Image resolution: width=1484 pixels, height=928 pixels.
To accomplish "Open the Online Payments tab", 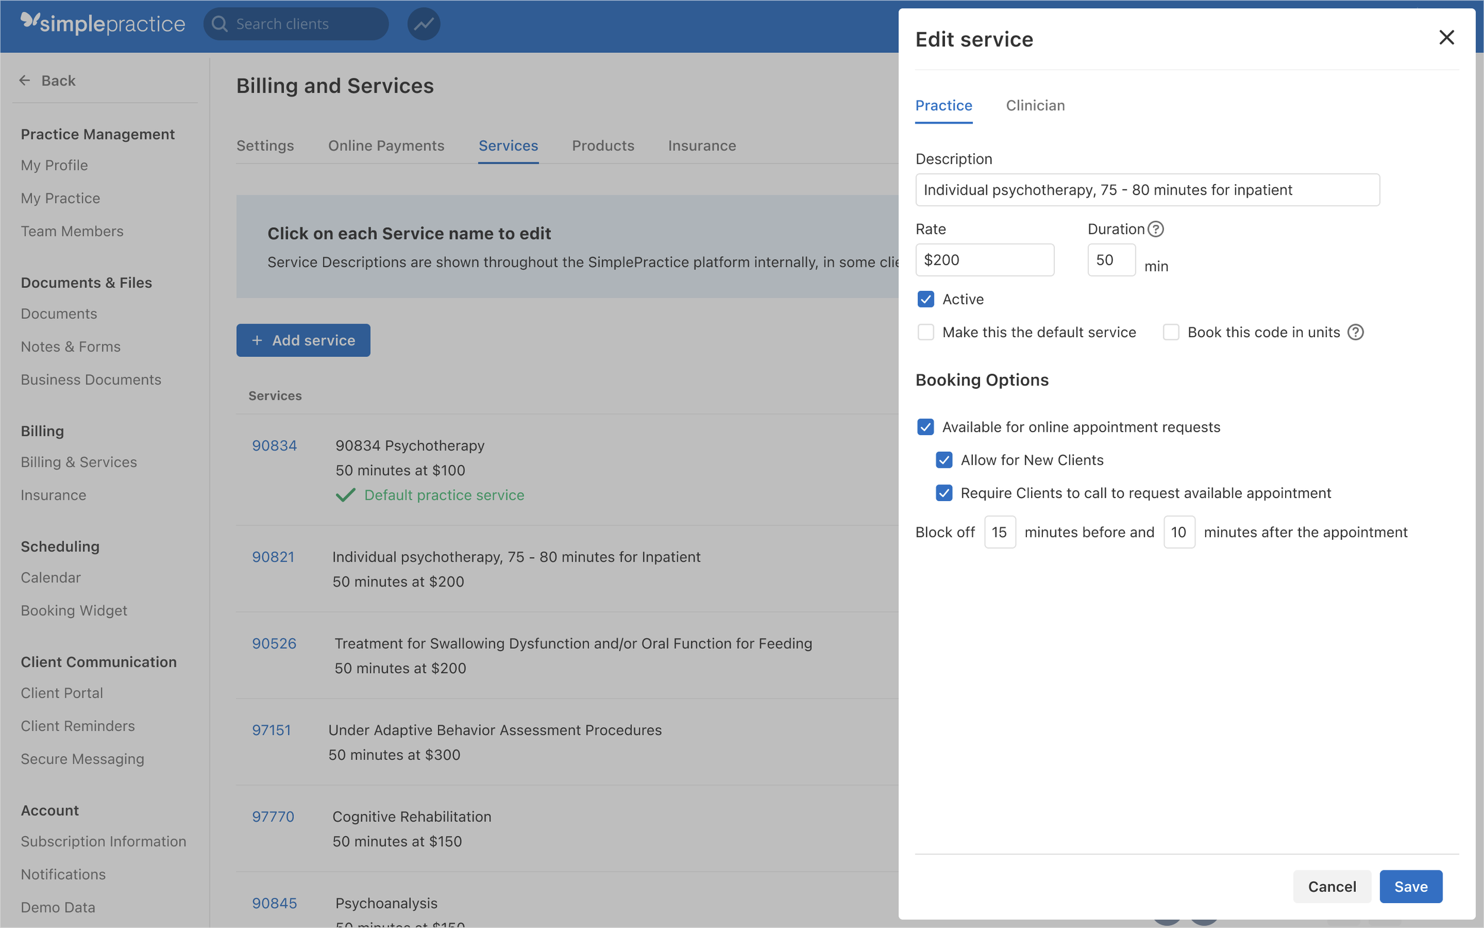I will click(x=386, y=145).
